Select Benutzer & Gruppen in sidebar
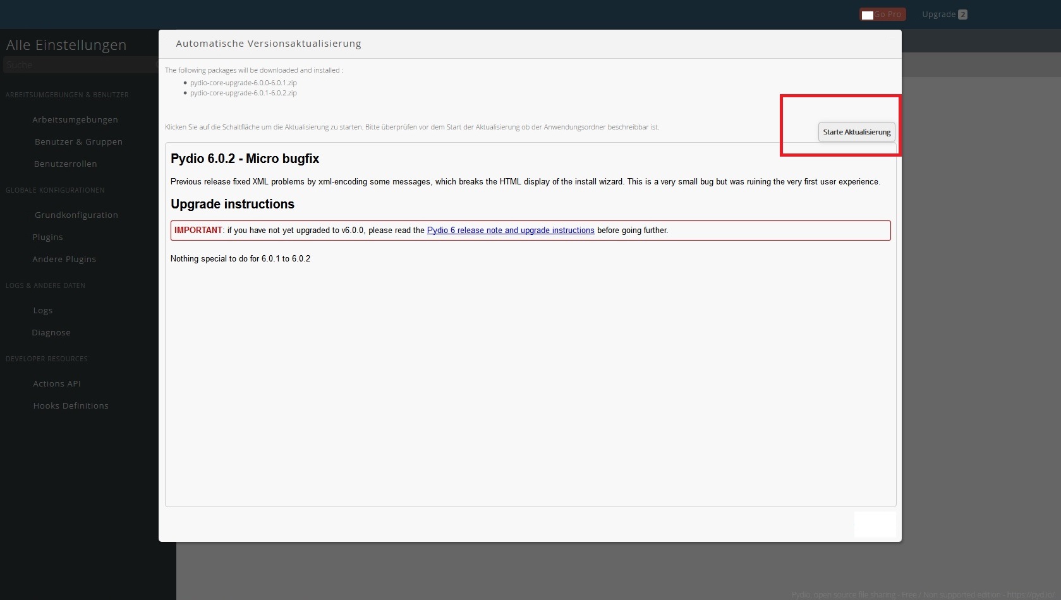1061x600 pixels. coord(78,142)
